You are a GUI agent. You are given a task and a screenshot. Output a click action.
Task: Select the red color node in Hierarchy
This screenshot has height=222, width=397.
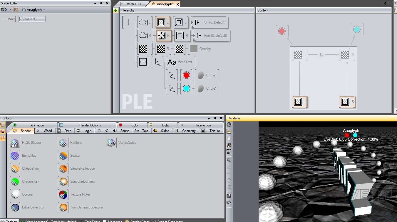[x=186, y=75]
